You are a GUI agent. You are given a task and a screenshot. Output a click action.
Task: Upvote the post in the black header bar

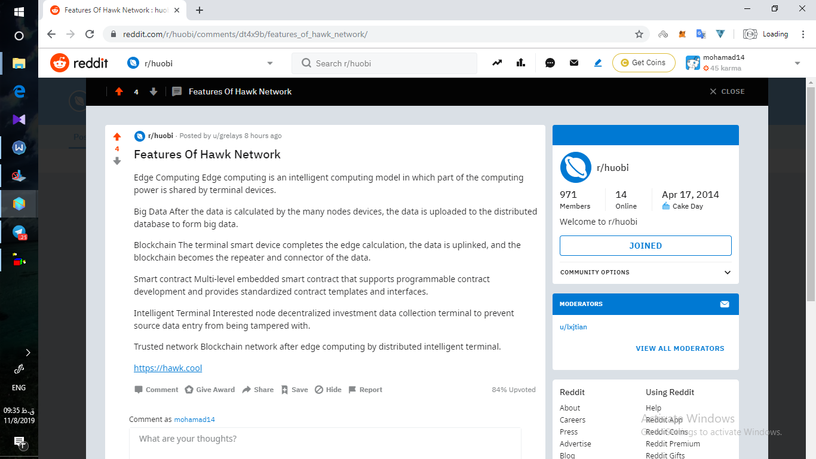click(119, 91)
